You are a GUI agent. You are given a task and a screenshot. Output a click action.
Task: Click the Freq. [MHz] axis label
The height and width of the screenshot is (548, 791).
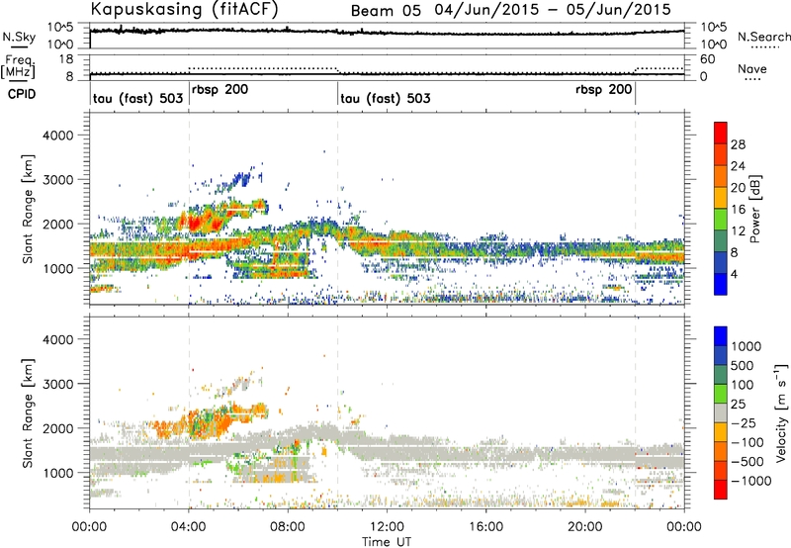click(x=18, y=67)
